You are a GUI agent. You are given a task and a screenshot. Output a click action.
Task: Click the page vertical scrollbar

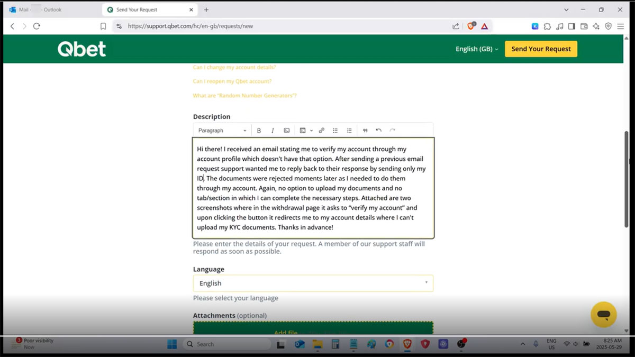coord(627,179)
